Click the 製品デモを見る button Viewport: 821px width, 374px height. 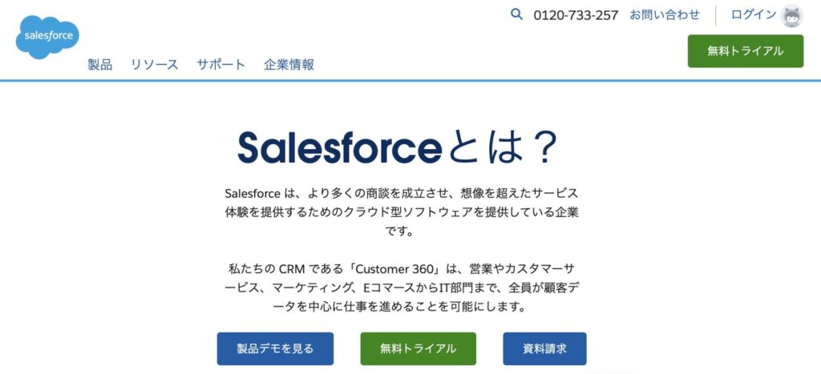[x=275, y=348]
